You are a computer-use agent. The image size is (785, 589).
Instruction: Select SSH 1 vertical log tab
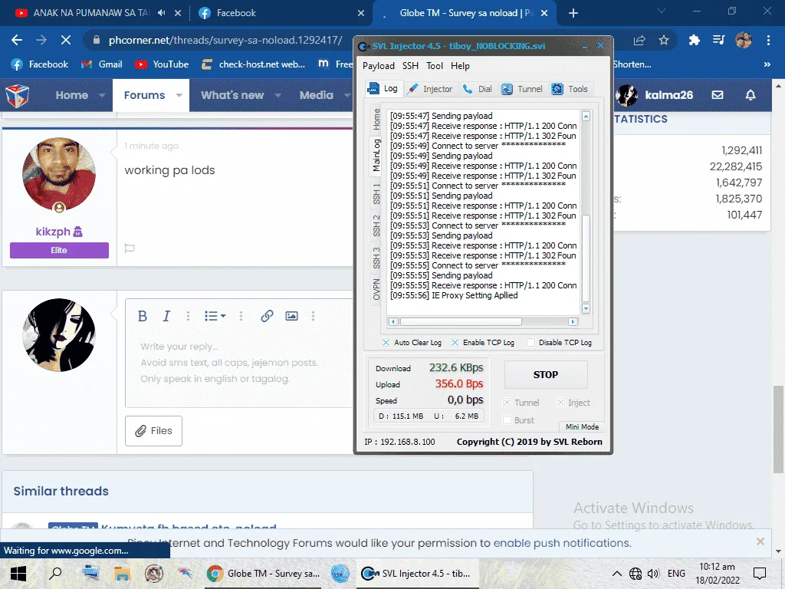coord(376,193)
